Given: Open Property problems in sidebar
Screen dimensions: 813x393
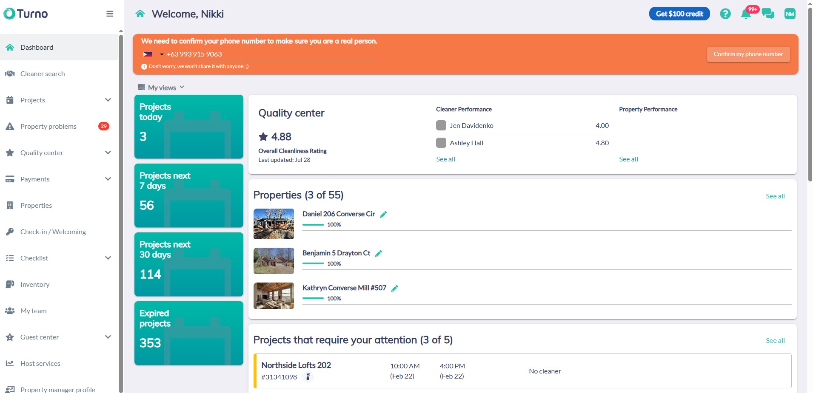Looking at the screenshot, I should (x=48, y=126).
